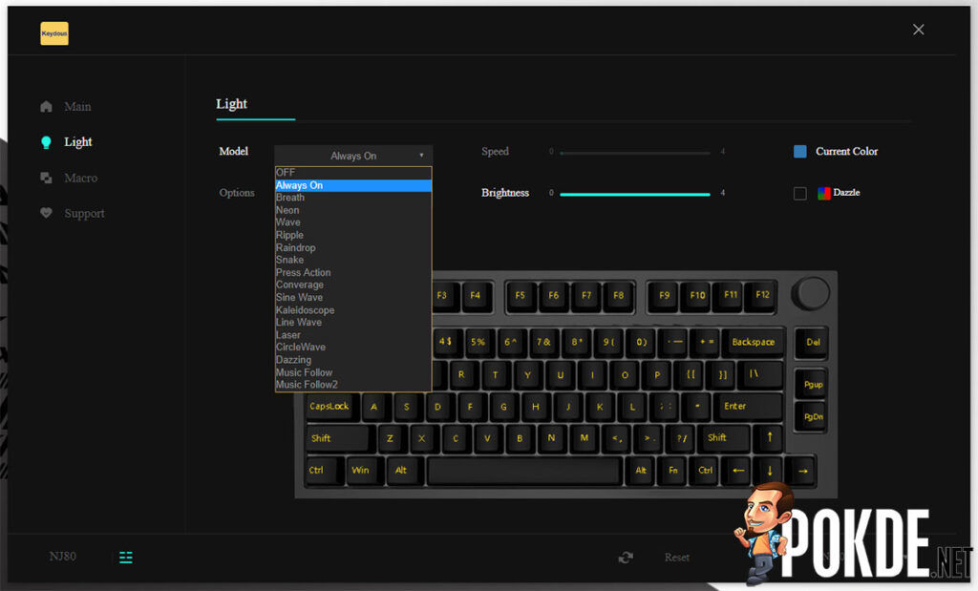Screen dimensions: 978x591
Task: Enable the Dazzle checkbox
Action: tap(800, 193)
